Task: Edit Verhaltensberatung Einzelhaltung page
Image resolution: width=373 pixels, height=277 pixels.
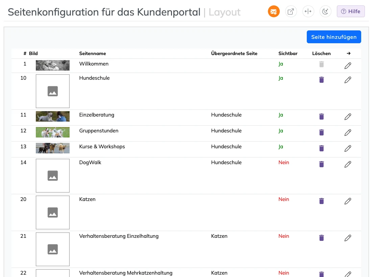Action: [348, 238]
